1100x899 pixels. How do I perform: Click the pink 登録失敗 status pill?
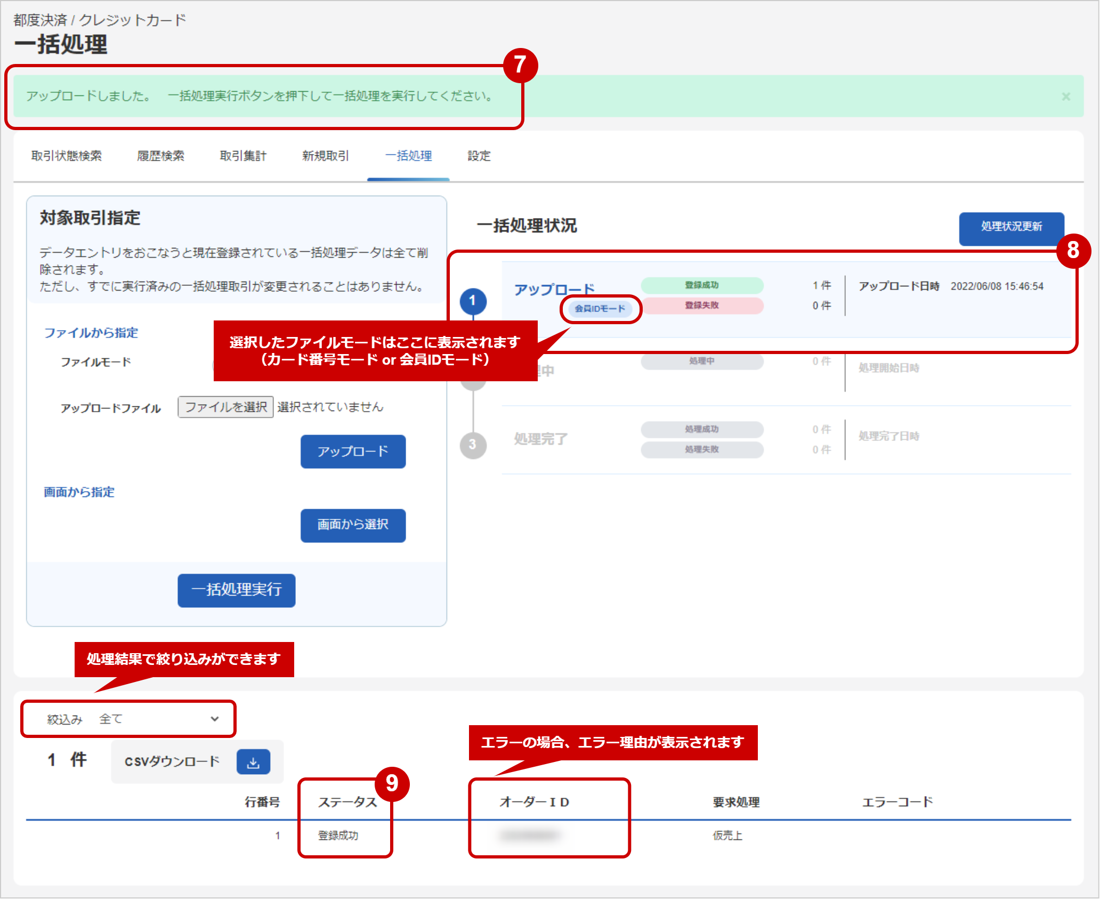[x=702, y=306]
